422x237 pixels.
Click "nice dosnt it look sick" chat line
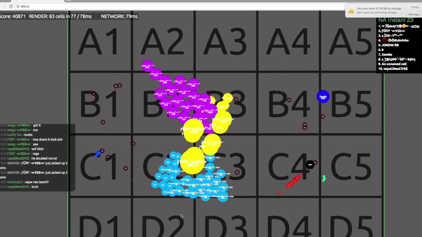click(47, 139)
